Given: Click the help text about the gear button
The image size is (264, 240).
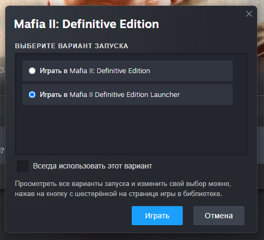Looking at the screenshot, I should click(123, 189).
